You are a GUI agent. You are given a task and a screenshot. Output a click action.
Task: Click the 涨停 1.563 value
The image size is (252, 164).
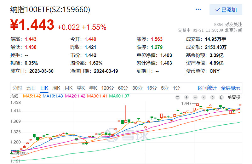click(x=157, y=39)
